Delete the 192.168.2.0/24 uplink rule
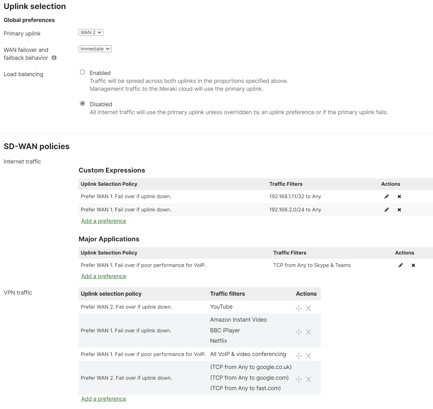433x409 pixels. coord(399,210)
